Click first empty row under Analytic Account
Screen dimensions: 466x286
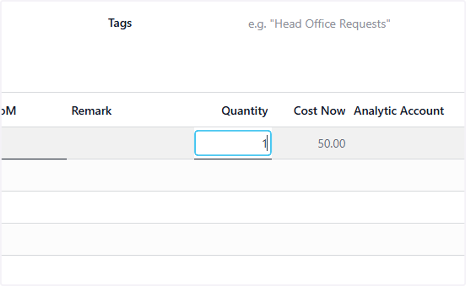pyautogui.click(x=407, y=175)
